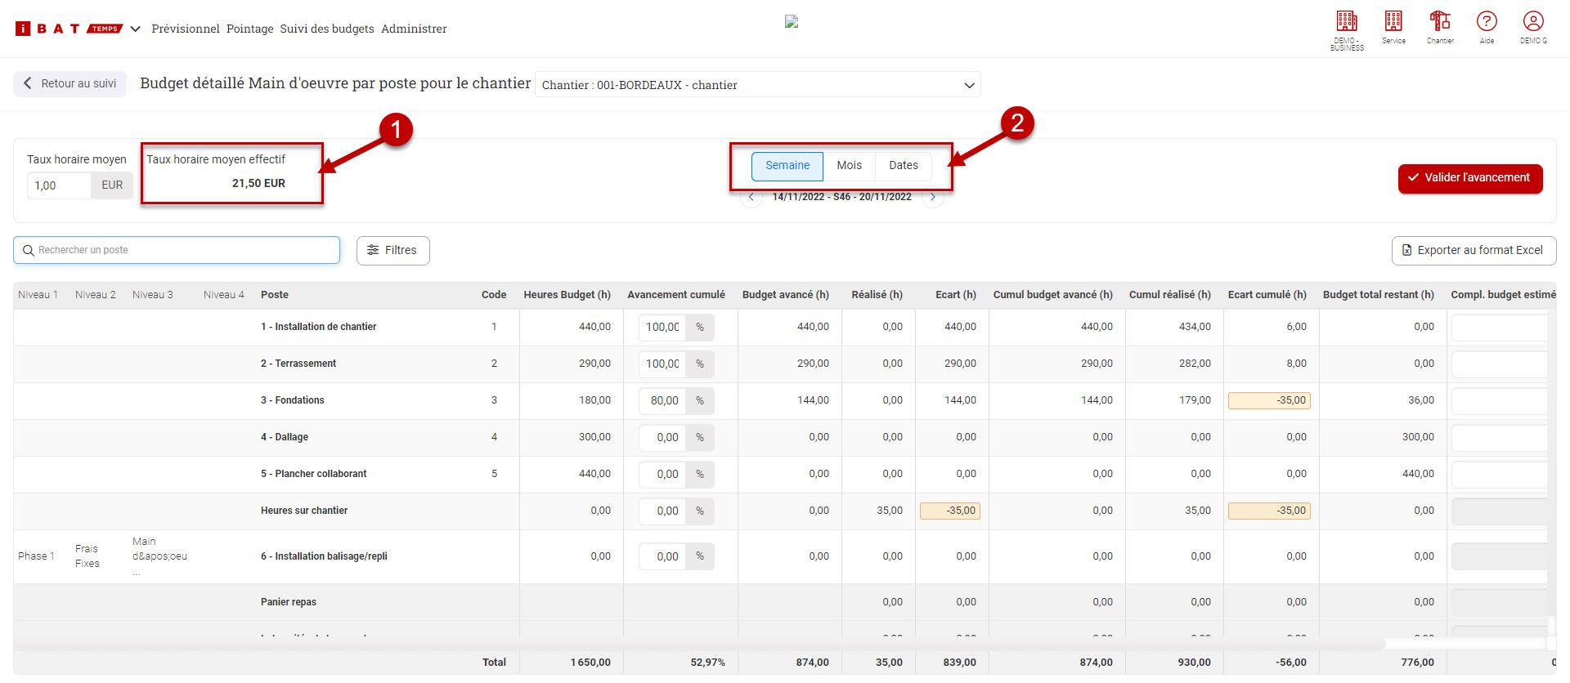
Task: Click the IBAT Temps logo
Action: [x=69, y=29]
